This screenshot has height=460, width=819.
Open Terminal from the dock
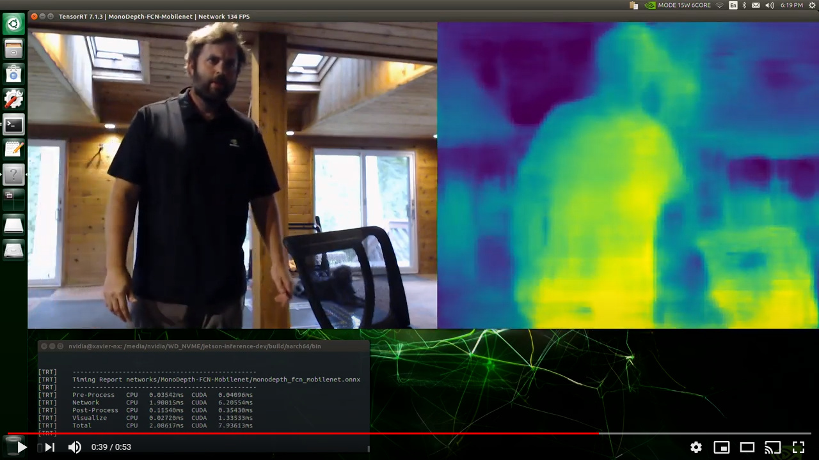(13, 124)
